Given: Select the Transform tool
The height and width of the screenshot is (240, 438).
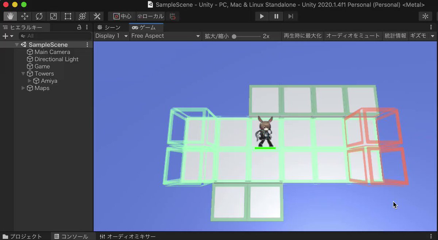Looking at the screenshot, I should tap(82, 16).
